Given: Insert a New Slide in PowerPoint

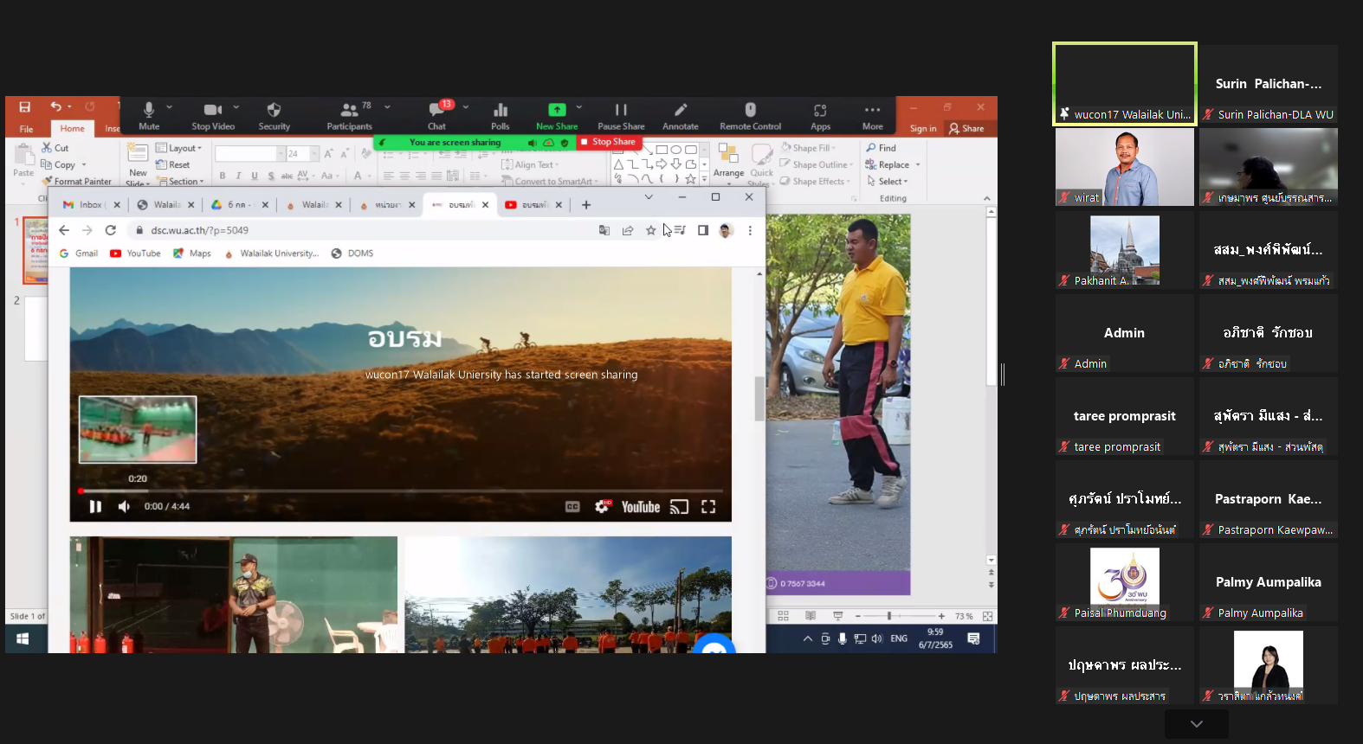Looking at the screenshot, I should tap(138, 164).
